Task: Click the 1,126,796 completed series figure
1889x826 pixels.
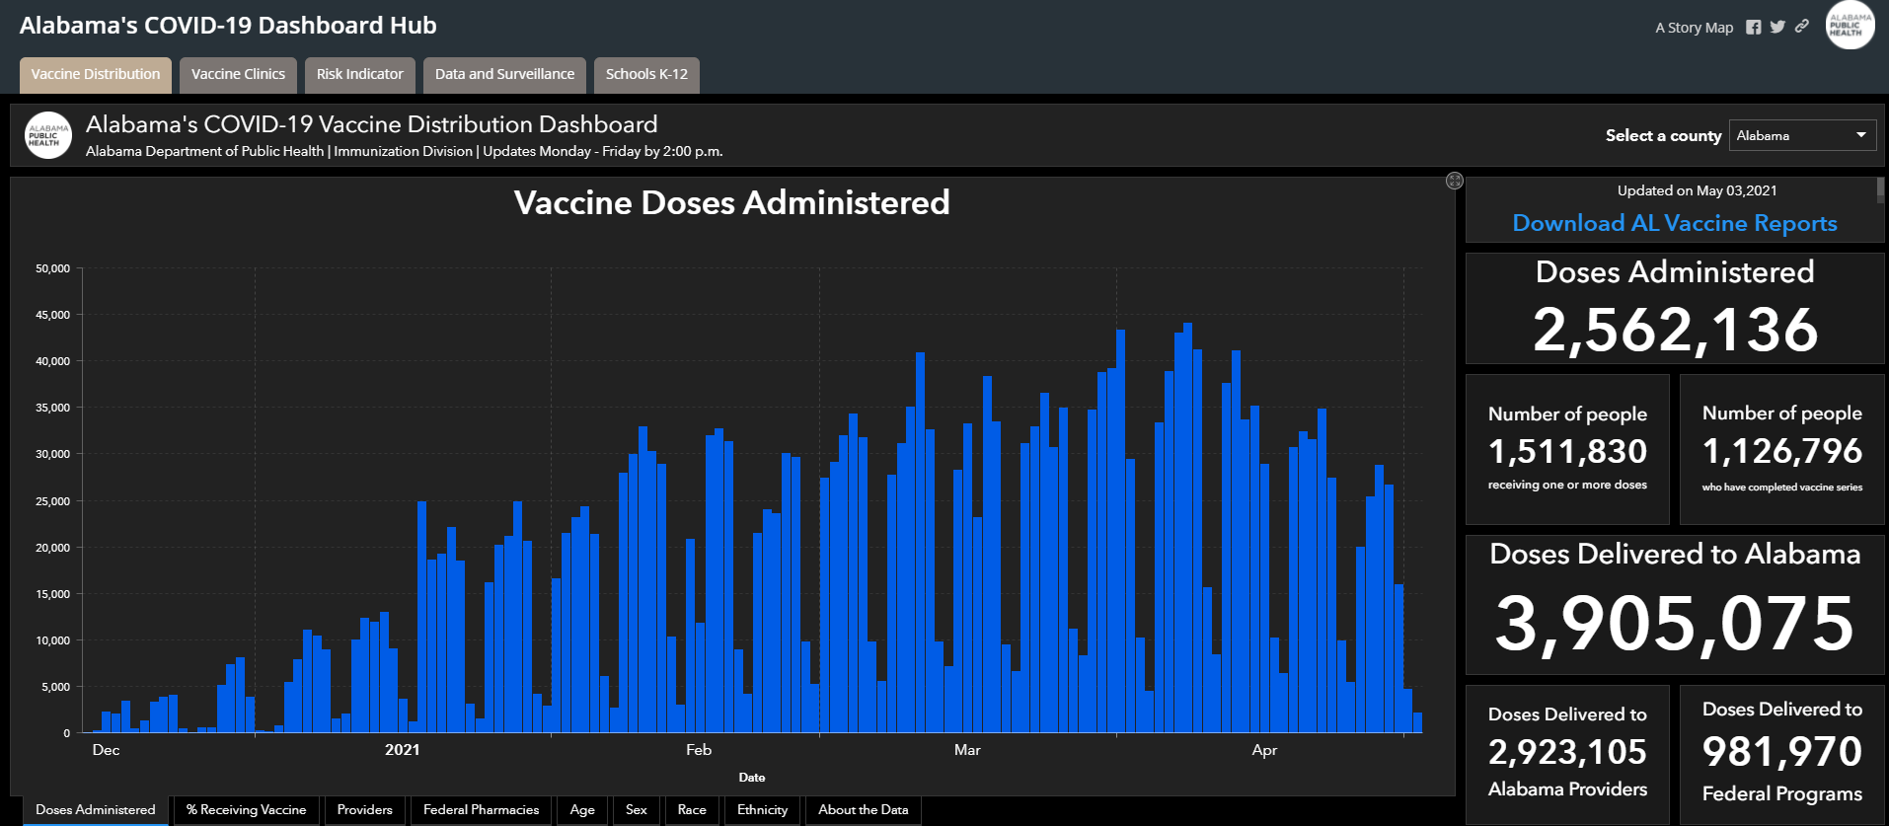Action: (x=1781, y=451)
